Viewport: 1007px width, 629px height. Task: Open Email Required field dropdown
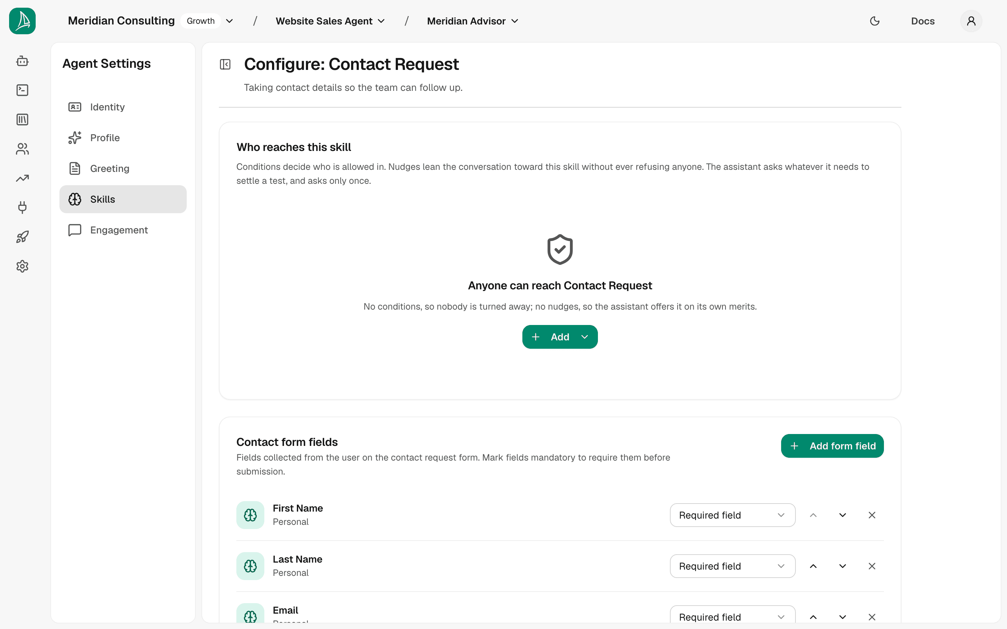733,614
